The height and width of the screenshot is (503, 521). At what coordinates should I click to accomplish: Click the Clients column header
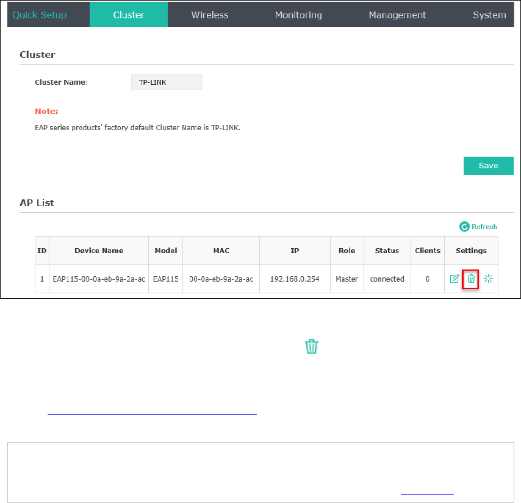tap(428, 251)
